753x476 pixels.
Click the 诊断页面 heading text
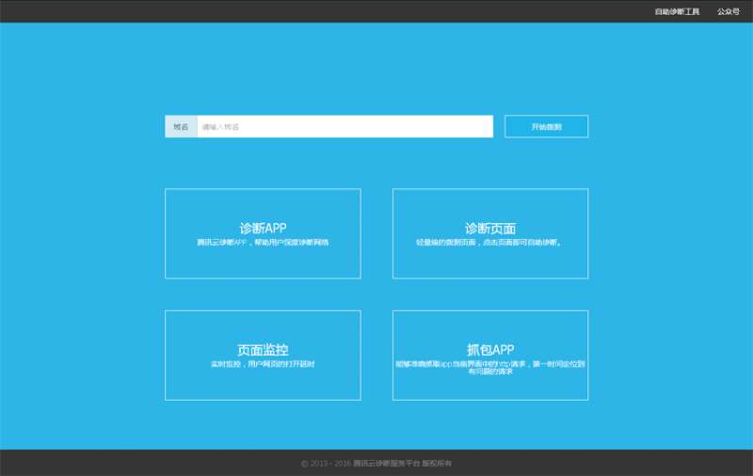tap(489, 228)
